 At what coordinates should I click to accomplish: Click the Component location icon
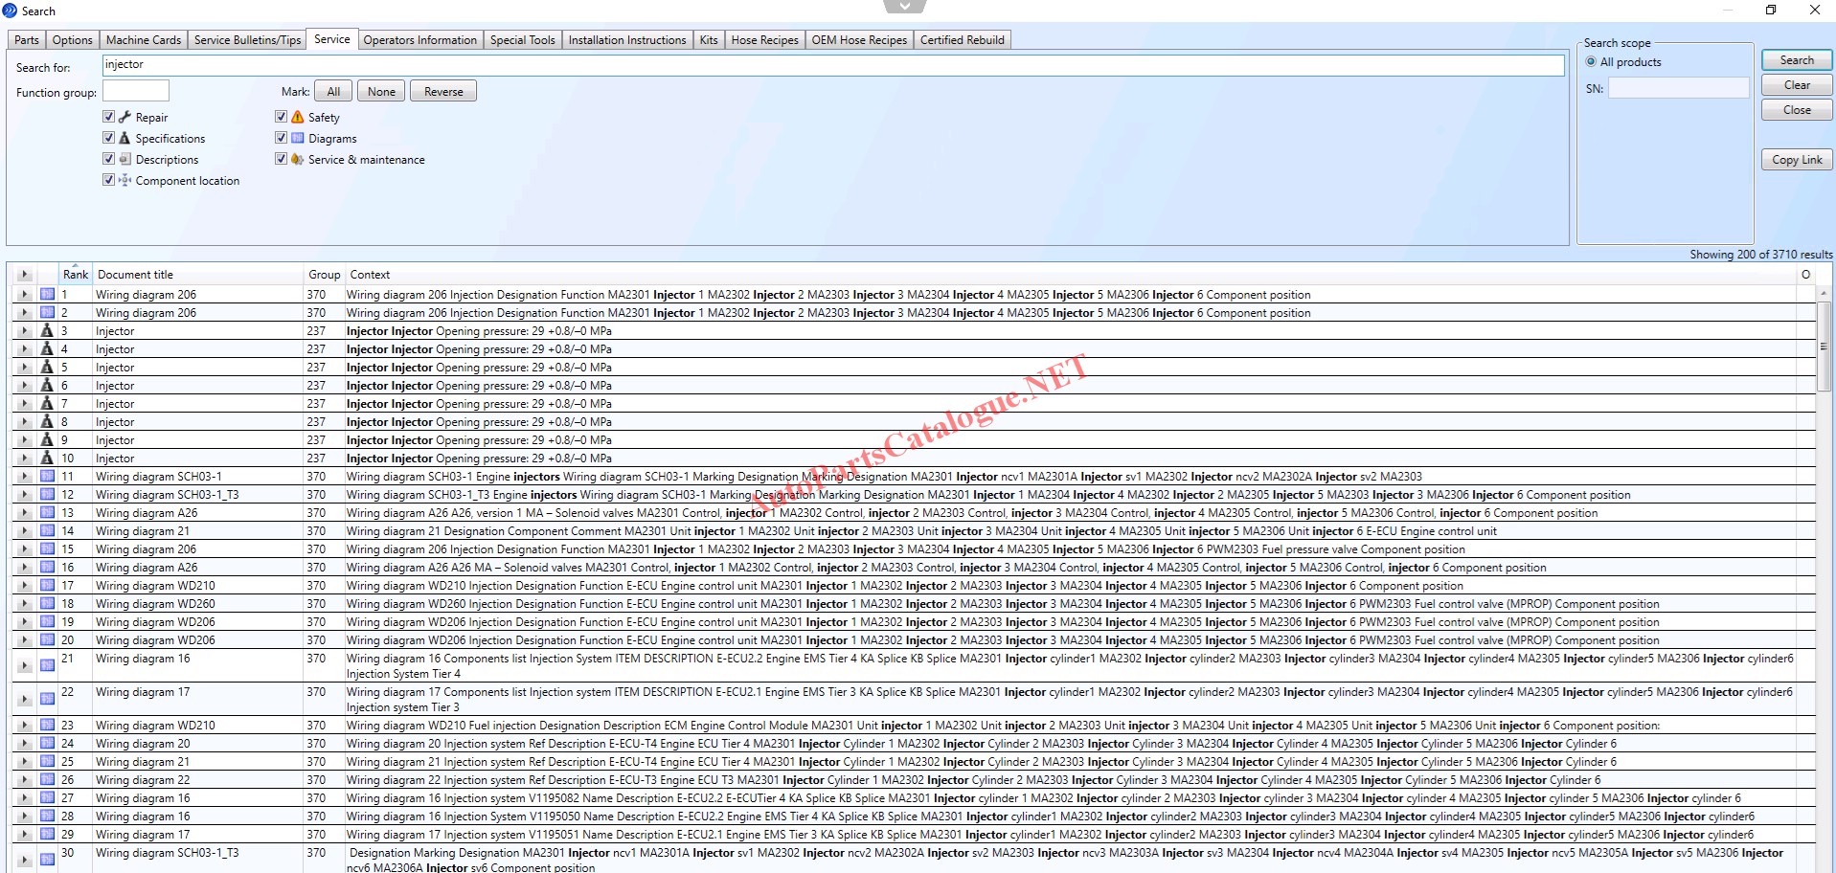[125, 180]
